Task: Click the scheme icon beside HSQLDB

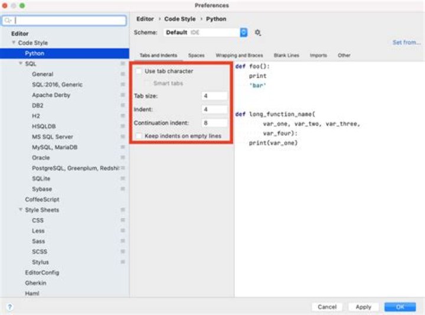Action: click(x=123, y=126)
